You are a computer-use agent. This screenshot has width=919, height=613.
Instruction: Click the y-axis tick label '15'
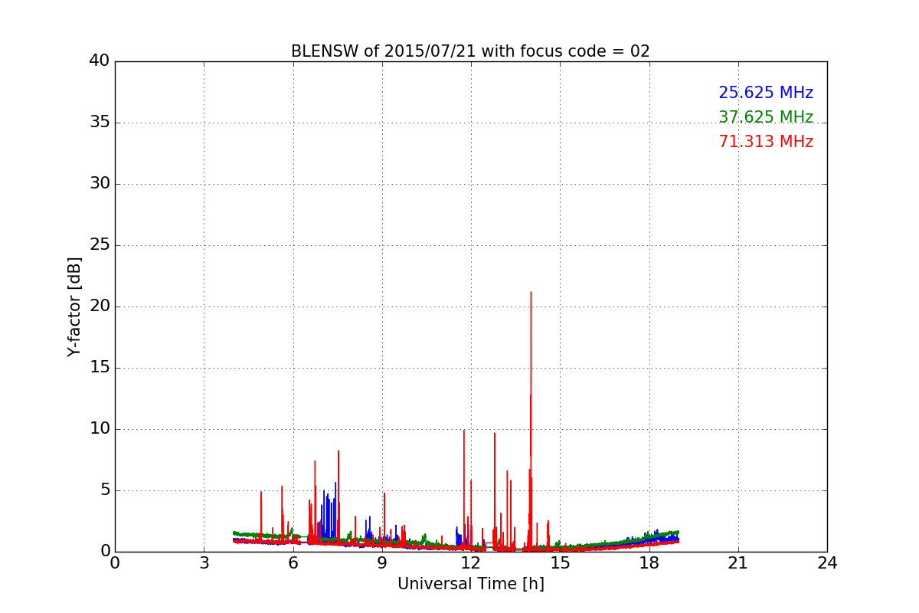[x=100, y=367]
